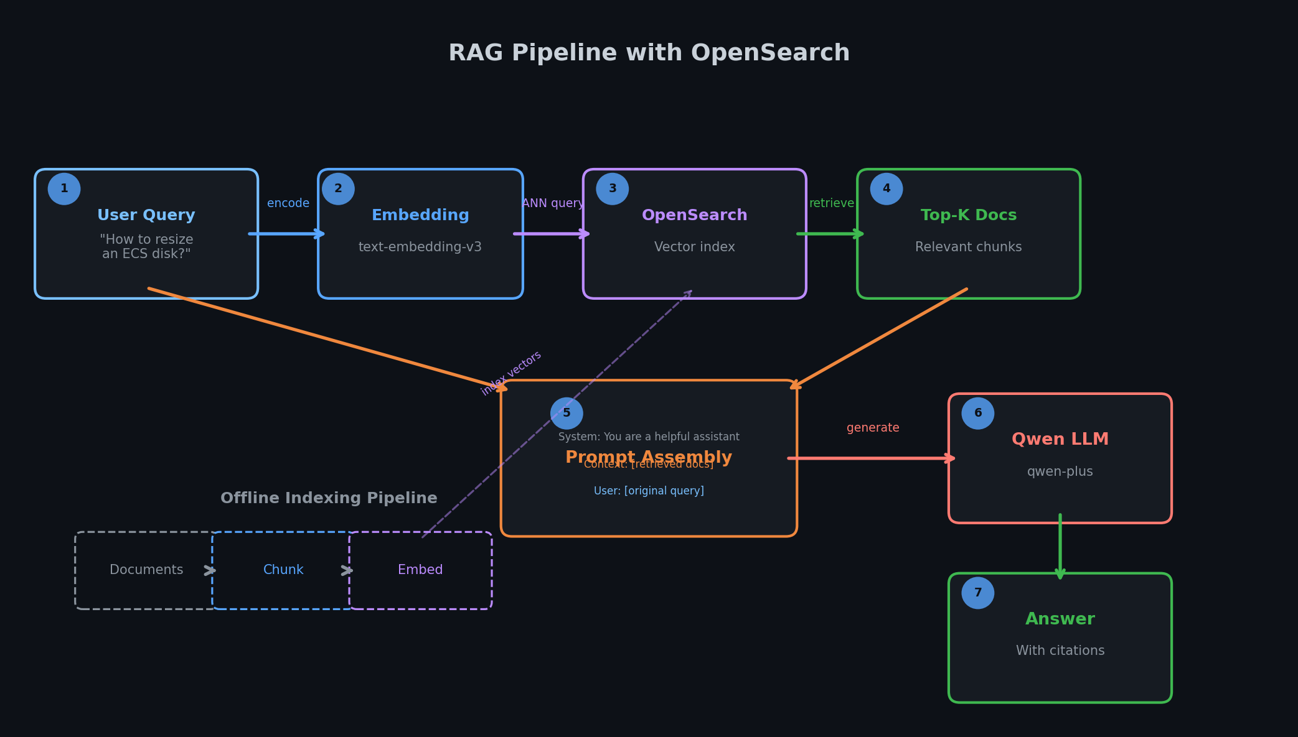Select the Top-K Docs node title
Screen dimensions: 1298x737
pos(969,215)
